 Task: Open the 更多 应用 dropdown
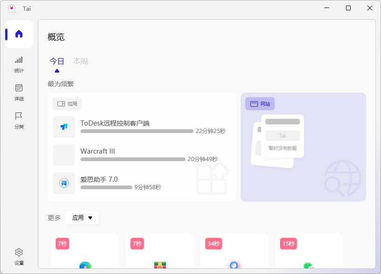(x=82, y=217)
